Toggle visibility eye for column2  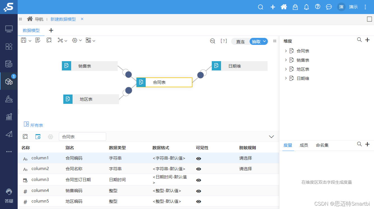199,169
